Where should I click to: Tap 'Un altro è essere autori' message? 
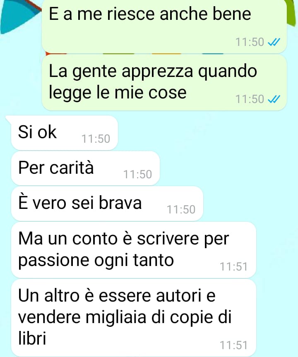[x=134, y=318]
